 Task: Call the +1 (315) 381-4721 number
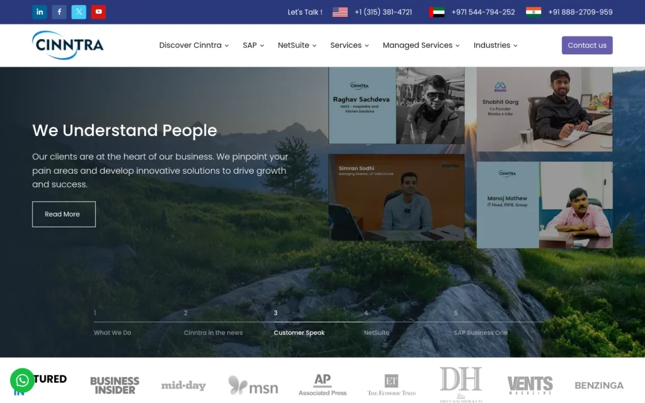383,13
